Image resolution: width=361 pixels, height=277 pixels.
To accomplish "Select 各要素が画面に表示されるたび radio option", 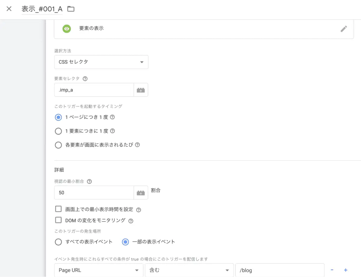I will click(58, 145).
